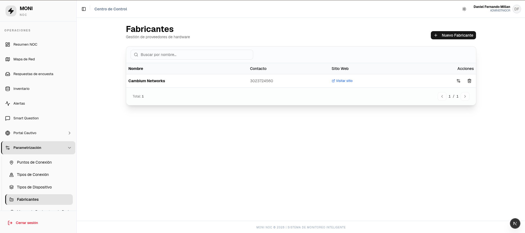This screenshot has width=525, height=233.
Task: Click the contact number 3023724560
Action: tap(261, 81)
